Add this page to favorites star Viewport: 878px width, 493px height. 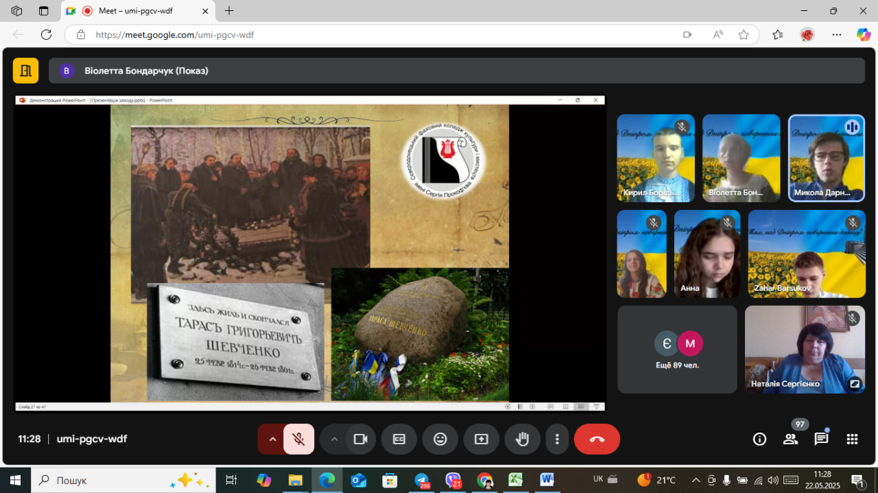point(744,34)
